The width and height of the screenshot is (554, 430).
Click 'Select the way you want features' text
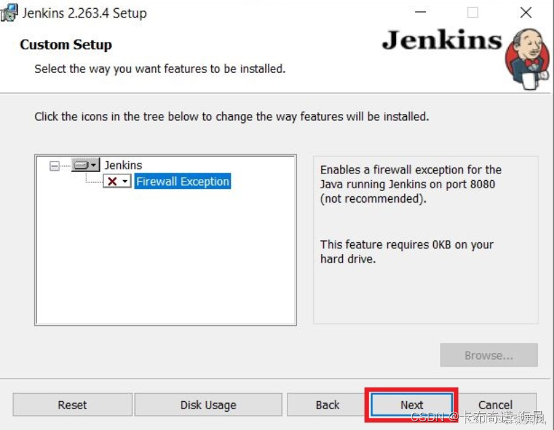tap(160, 69)
